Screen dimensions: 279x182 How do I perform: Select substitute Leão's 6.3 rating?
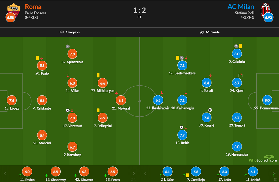click(x=224, y=172)
